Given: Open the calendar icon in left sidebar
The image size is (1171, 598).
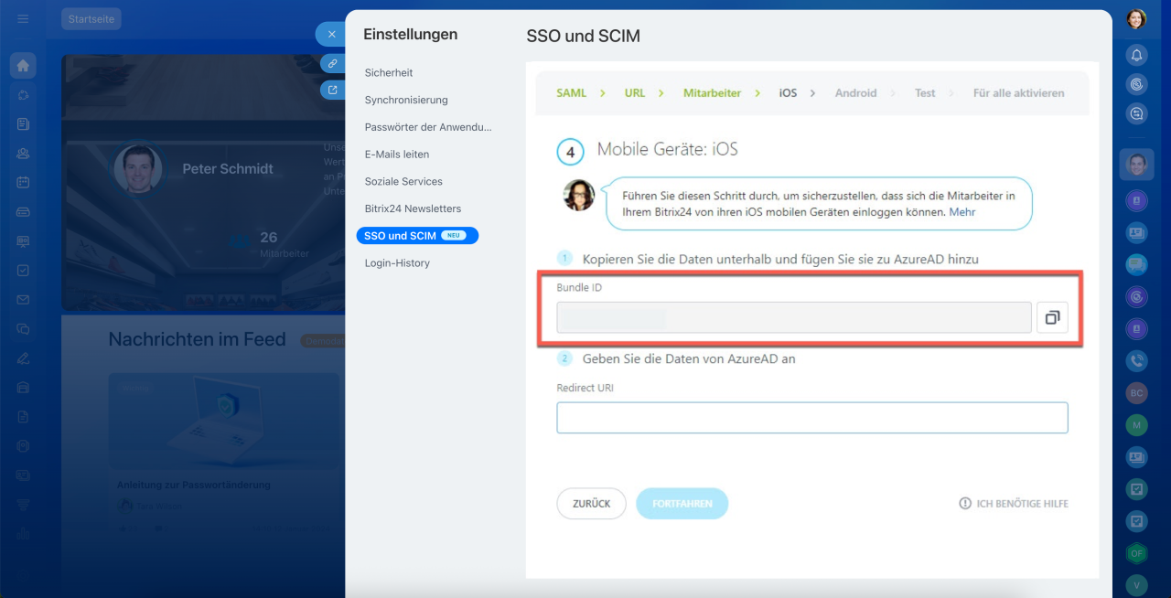Looking at the screenshot, I should click(x=24, y=182).
